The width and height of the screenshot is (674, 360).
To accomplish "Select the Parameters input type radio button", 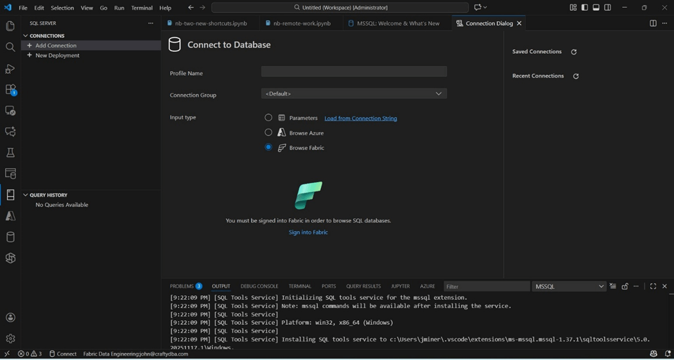I will point(268,118).
